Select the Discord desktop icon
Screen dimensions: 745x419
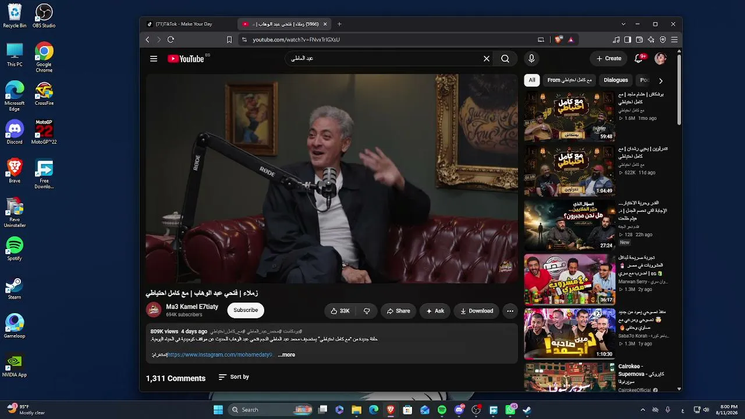tap(15, 132)
